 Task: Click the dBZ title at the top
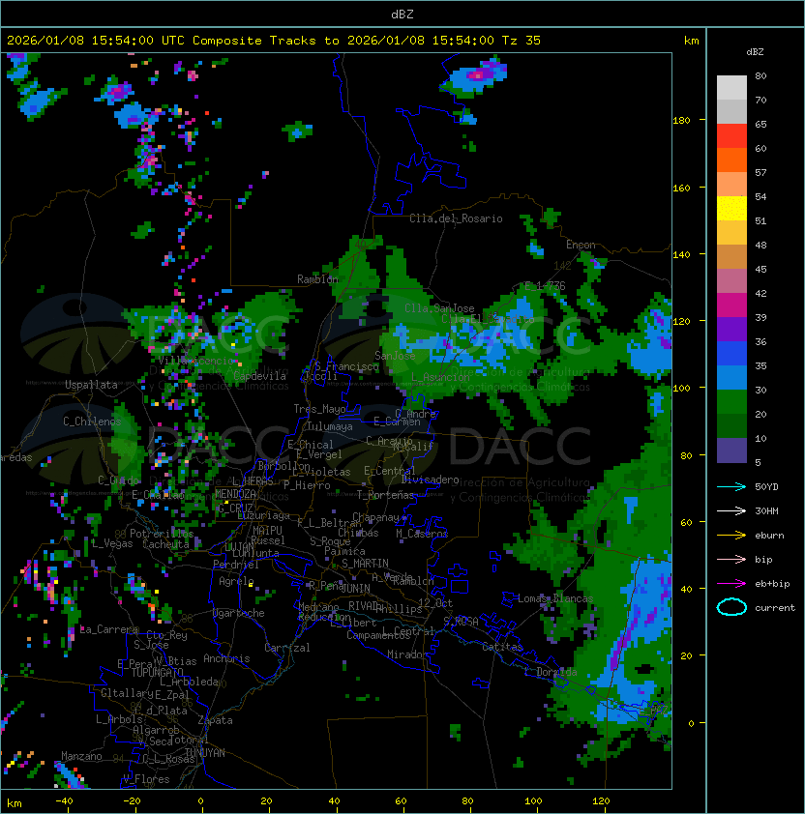tap(402, 15)
